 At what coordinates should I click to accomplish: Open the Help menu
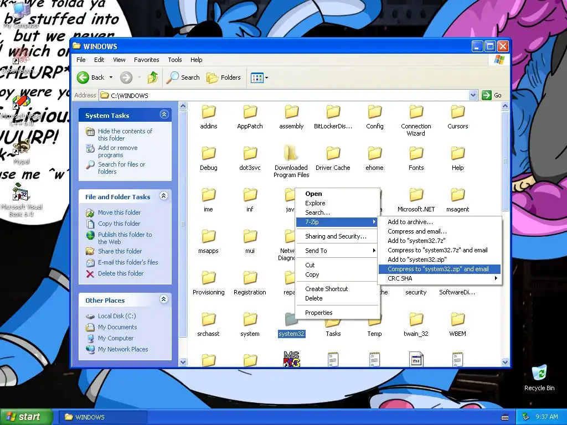197,60
